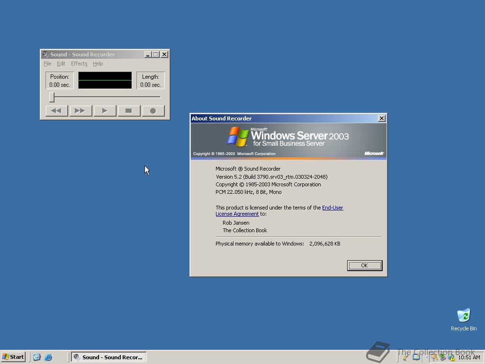This screenshot has height=364, width=485.
Task: Click the position slider thumb in Sound Recorder
Action: [52, 97]
